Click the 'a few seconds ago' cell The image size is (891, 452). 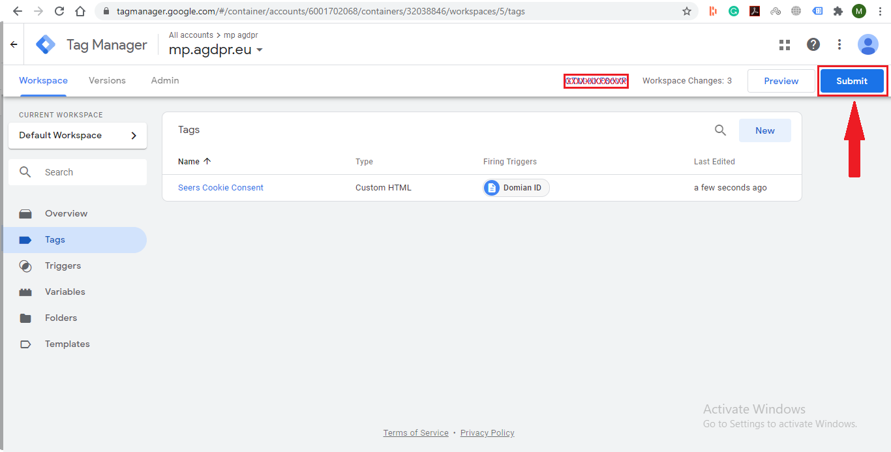(731, 187)
